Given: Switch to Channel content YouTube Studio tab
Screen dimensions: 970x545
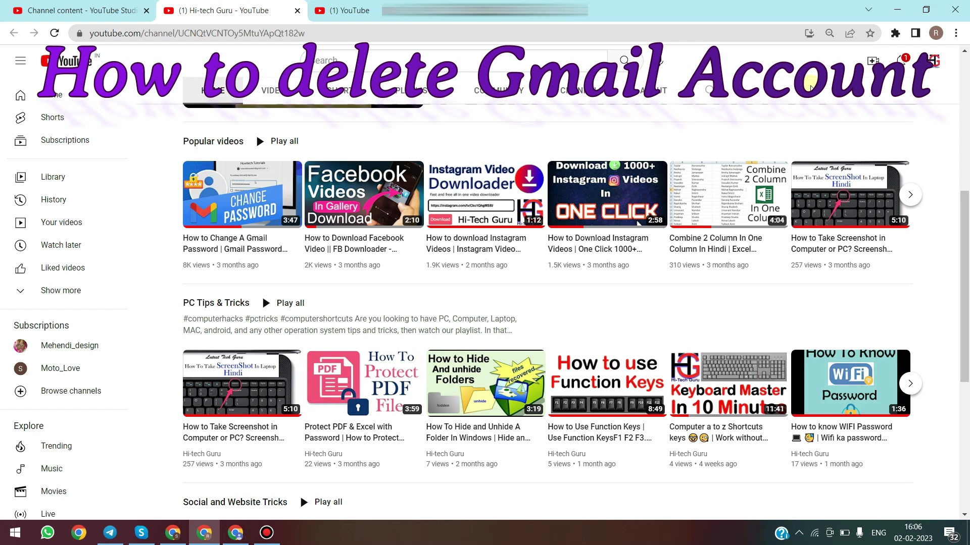Looking at the screenshot, I should point(81,11).
